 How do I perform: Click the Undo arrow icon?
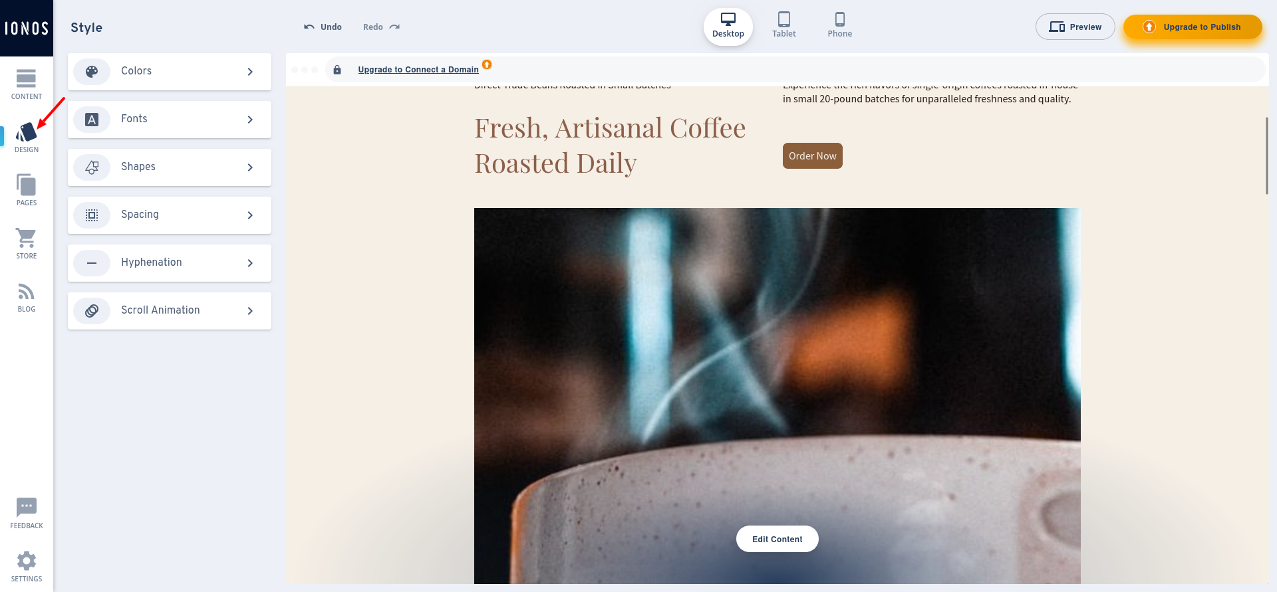309,27
